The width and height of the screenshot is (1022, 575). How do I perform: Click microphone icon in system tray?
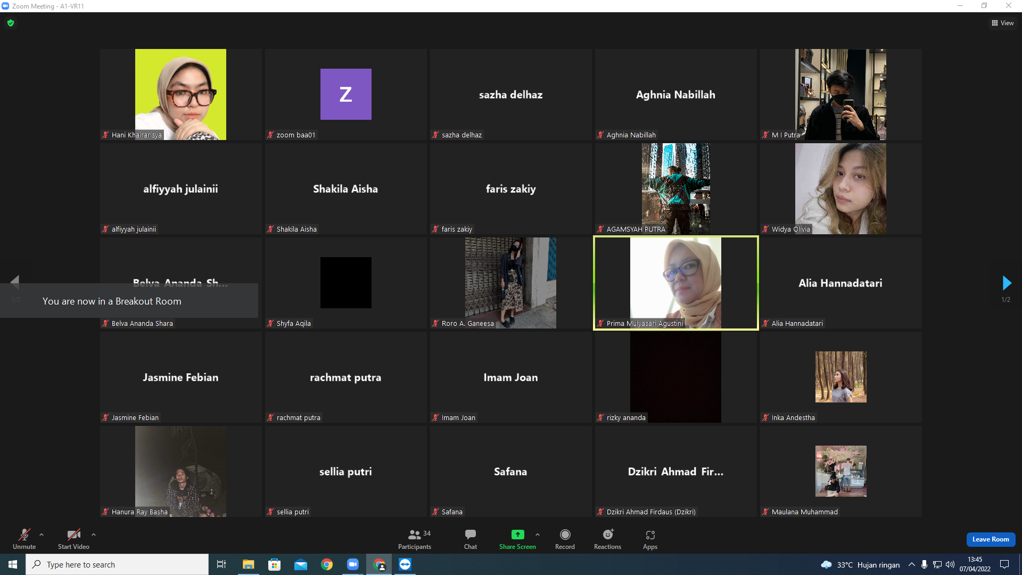tap(925, 564)
